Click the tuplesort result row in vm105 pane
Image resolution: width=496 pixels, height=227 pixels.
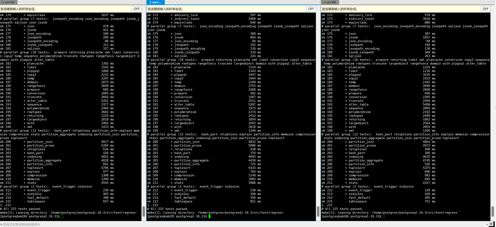click(204, 168)
